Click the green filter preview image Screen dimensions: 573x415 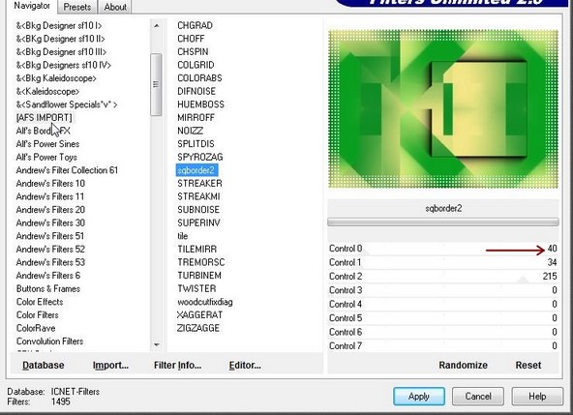pos(443,109)
